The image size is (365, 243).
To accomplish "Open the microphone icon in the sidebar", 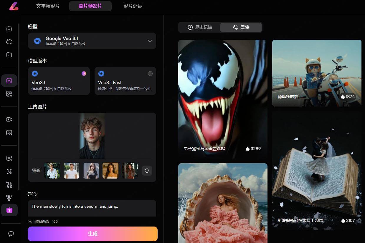I will coord(9,197).
